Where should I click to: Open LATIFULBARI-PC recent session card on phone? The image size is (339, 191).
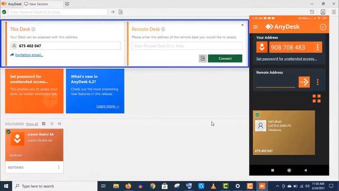click(x=284, y=133)
